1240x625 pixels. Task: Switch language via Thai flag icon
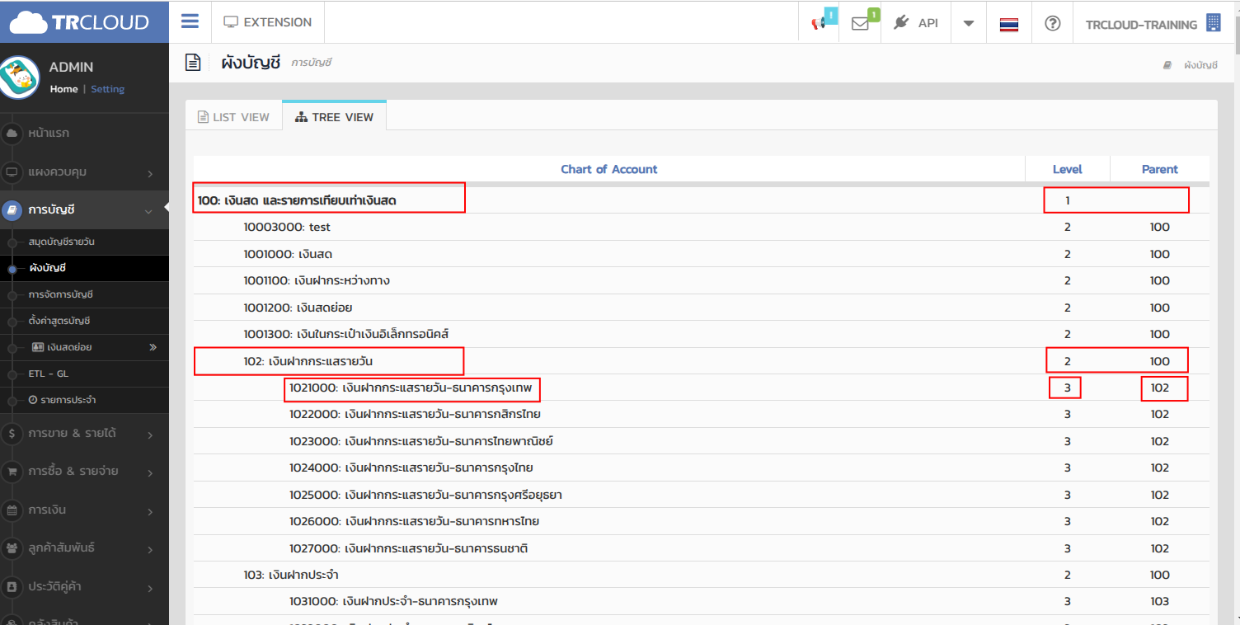point(1008,24)
